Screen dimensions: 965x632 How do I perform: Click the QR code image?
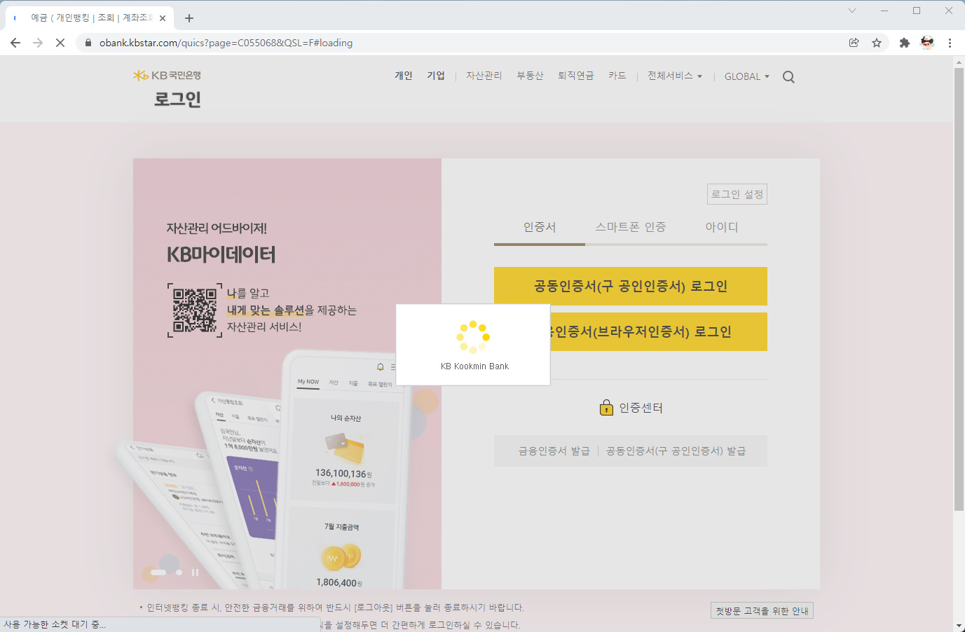(x=195, y=310)
